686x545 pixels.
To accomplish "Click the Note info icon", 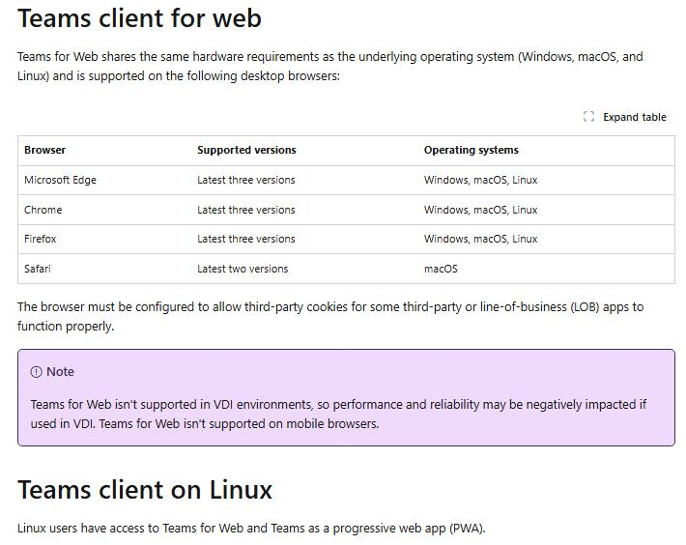I will click(x=36, y=372).
